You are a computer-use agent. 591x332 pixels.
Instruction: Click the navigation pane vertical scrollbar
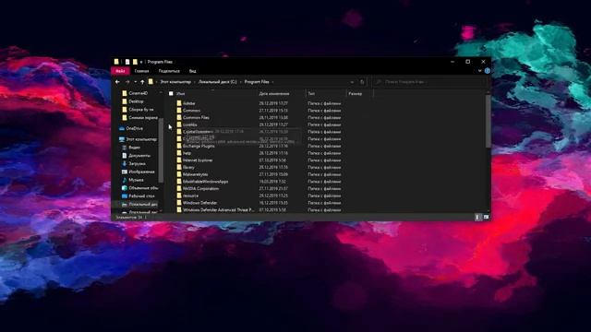[x=161, y=150]
